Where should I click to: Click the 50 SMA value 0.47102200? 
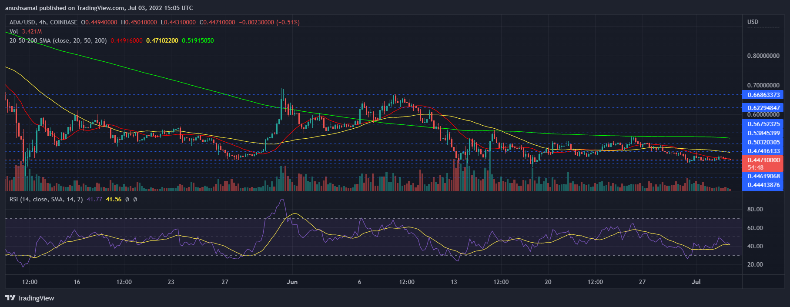point(162,40)
